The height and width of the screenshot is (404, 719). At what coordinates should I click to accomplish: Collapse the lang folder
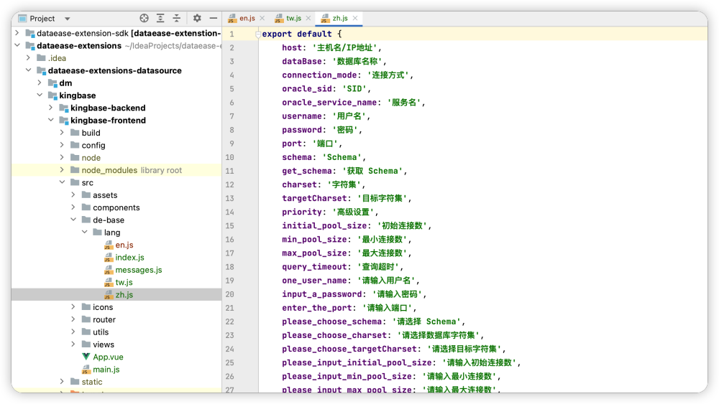coord(84,232)
